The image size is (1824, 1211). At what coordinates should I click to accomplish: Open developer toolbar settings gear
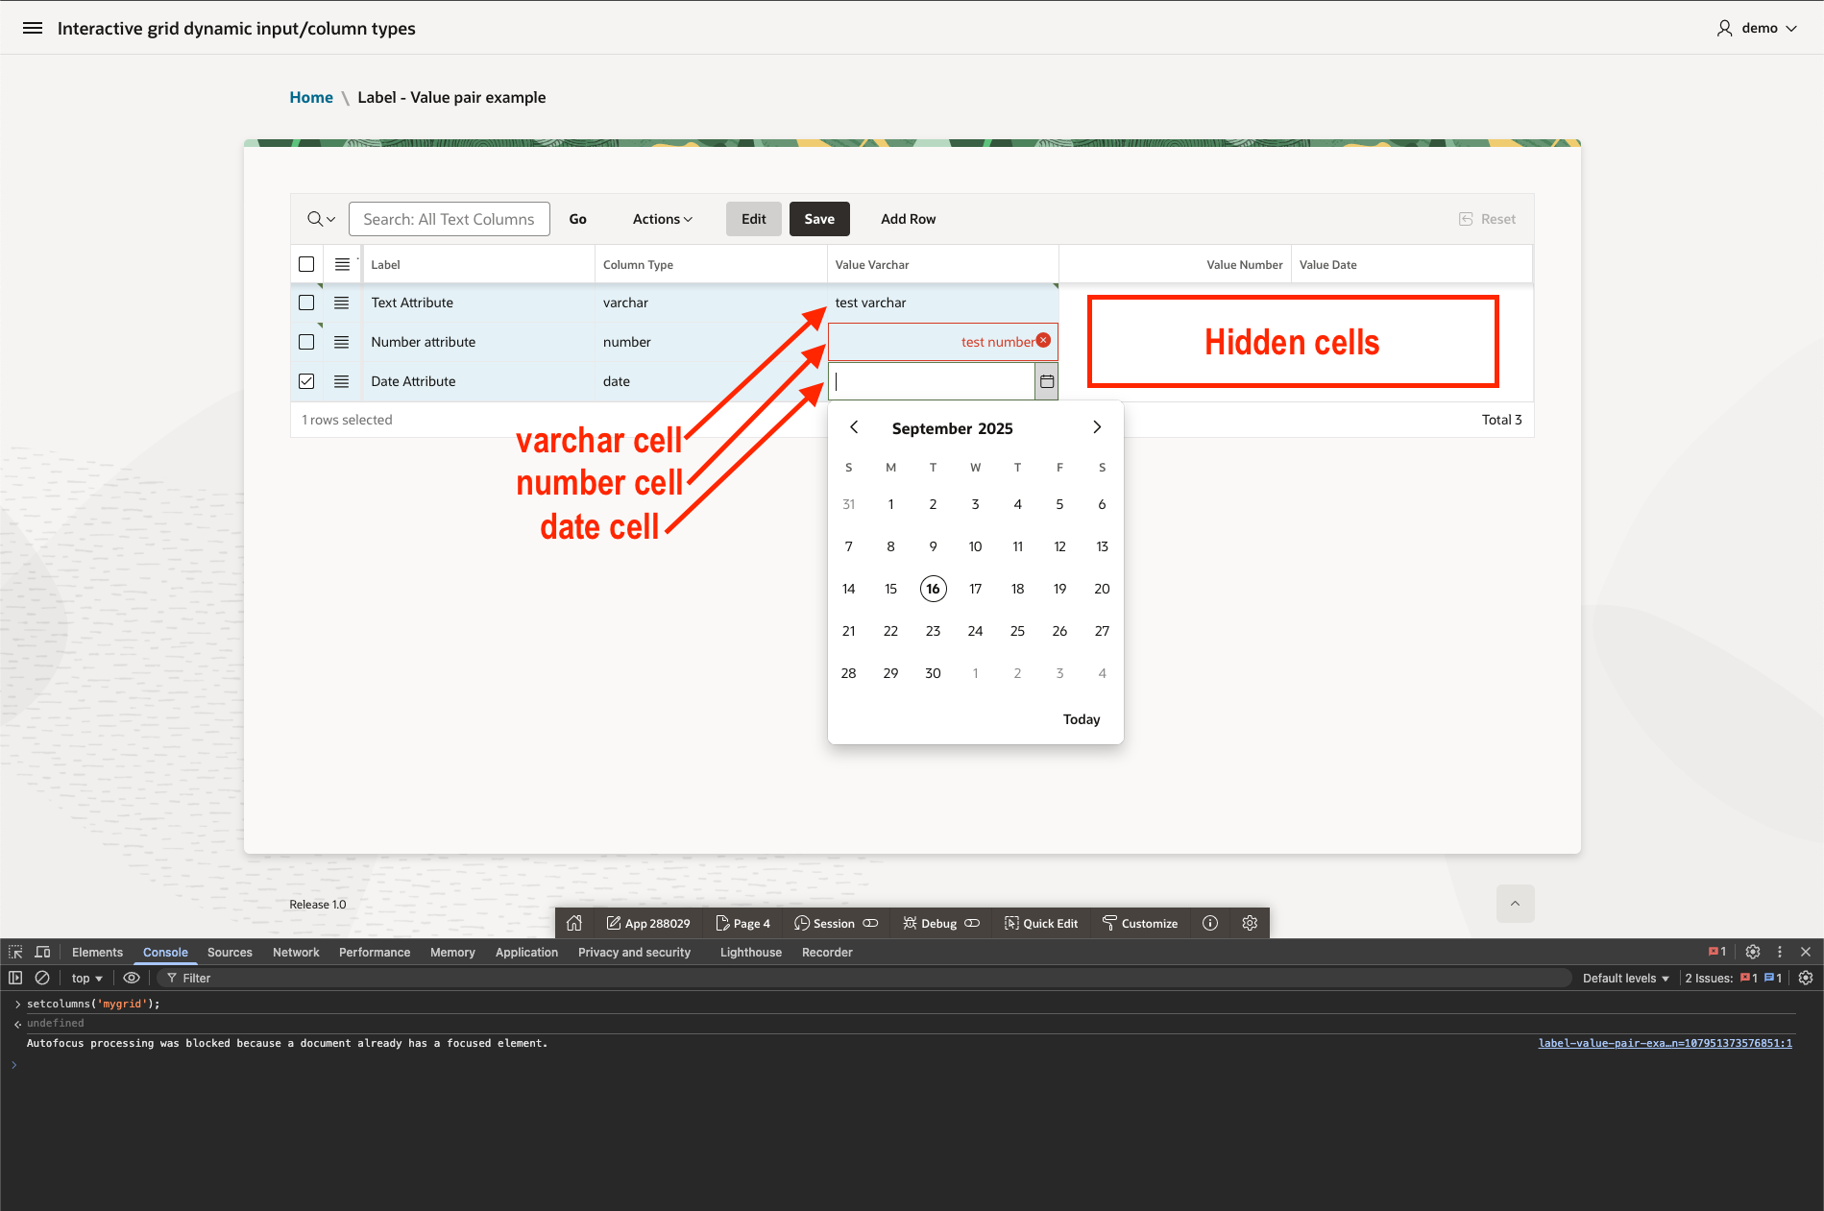[x=1250, y=923]
